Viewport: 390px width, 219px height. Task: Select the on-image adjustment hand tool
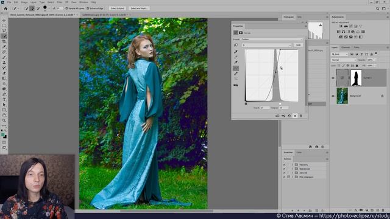pos(236,45)
